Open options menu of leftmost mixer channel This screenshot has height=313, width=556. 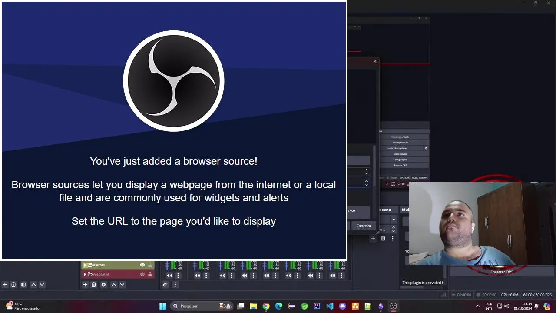(x=178, y=276)
